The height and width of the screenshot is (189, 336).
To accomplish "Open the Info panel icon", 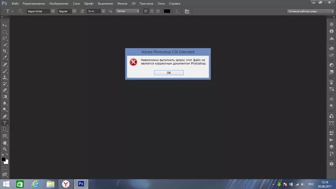I will point(331,31).
